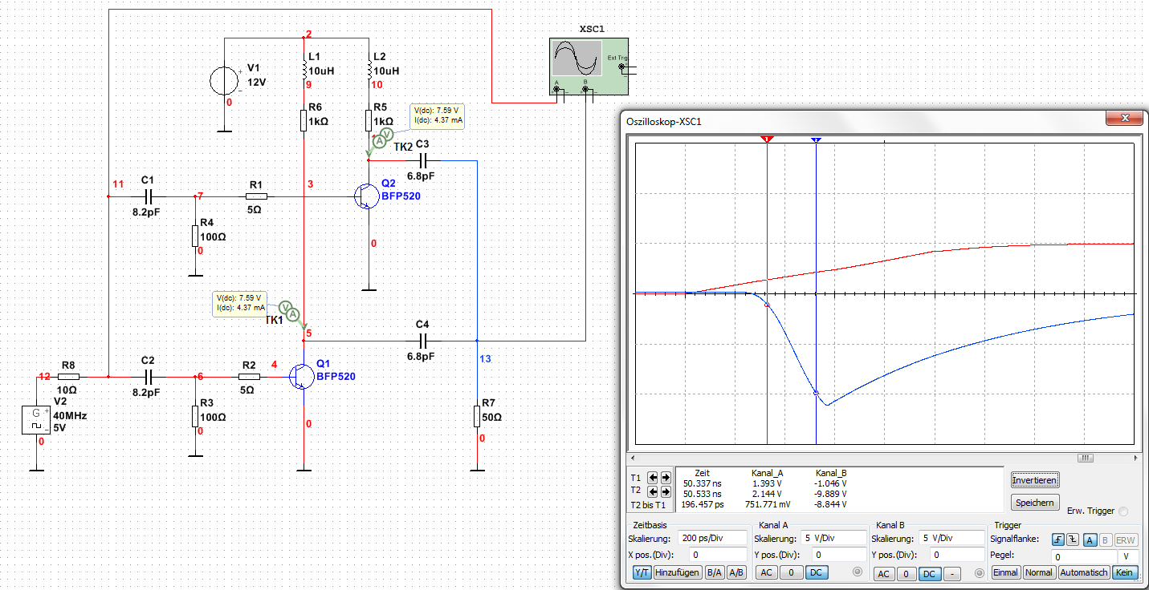Click the trigger Pegel value field
The image size is (1149, 590).
point(1084,556)
